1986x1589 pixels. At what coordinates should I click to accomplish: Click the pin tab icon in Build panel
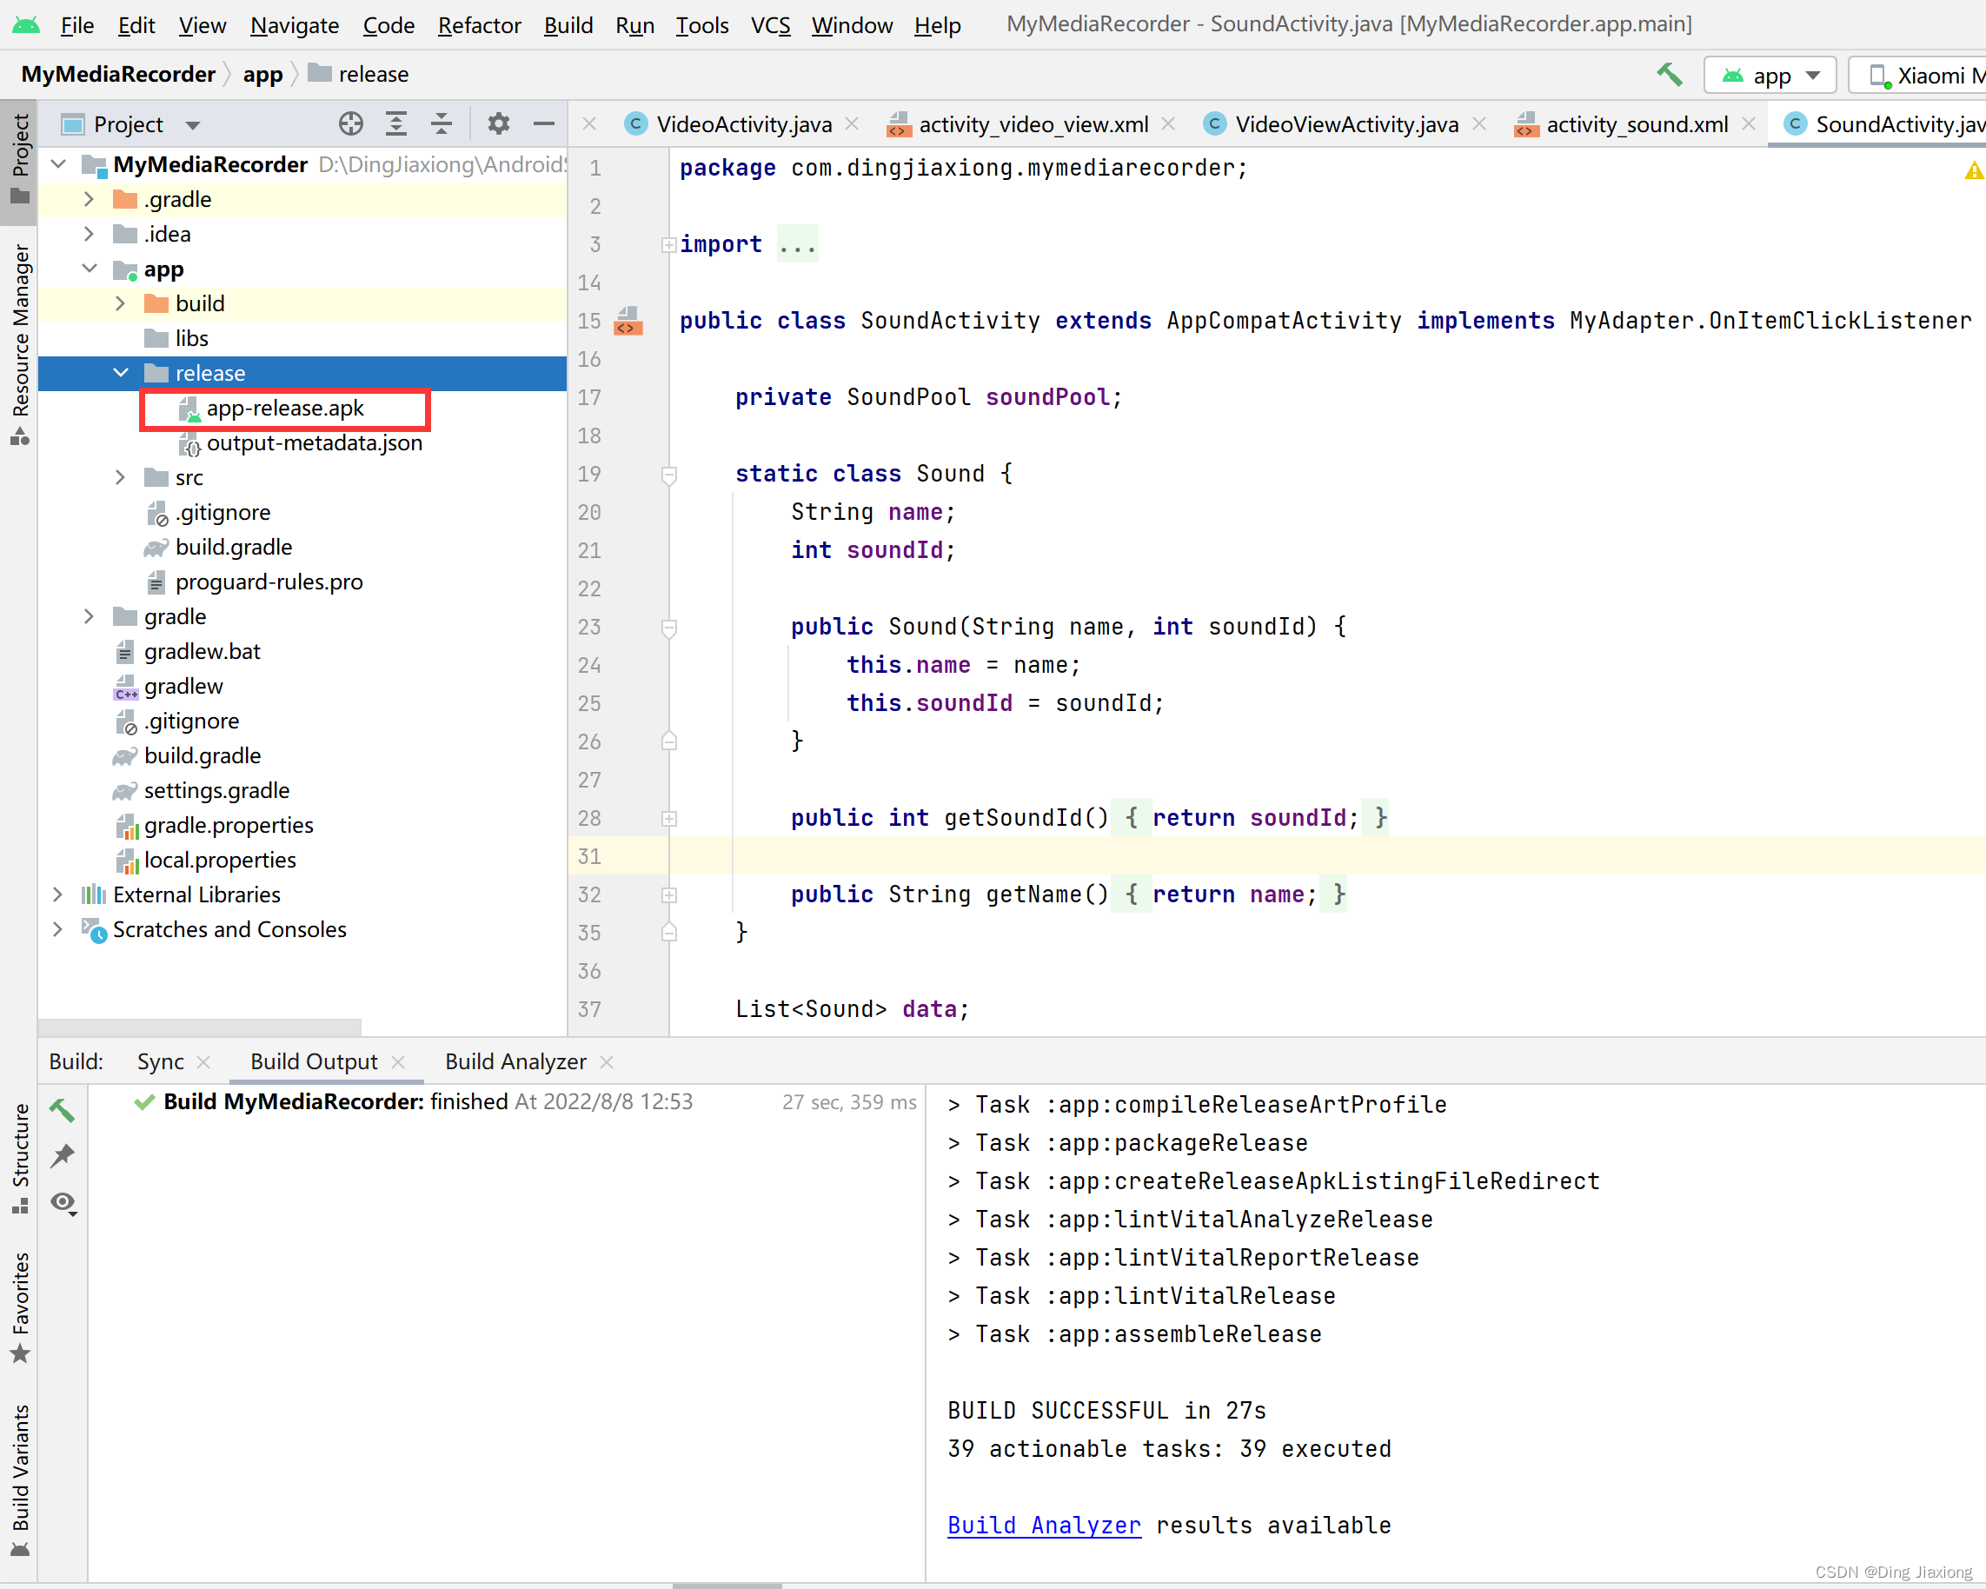point(63,1156)
